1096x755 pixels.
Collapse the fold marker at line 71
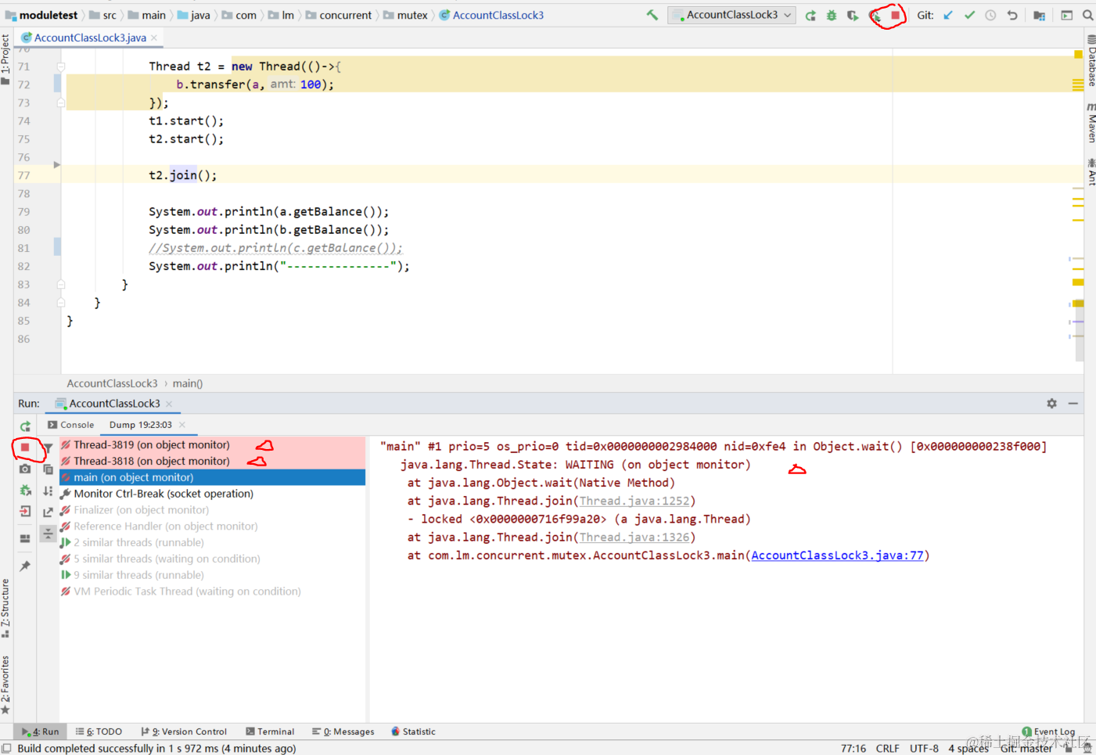point(60,67)
